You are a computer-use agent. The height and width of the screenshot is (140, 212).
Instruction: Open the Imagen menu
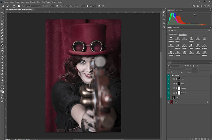pyautogui.click(x=18, y=2)
